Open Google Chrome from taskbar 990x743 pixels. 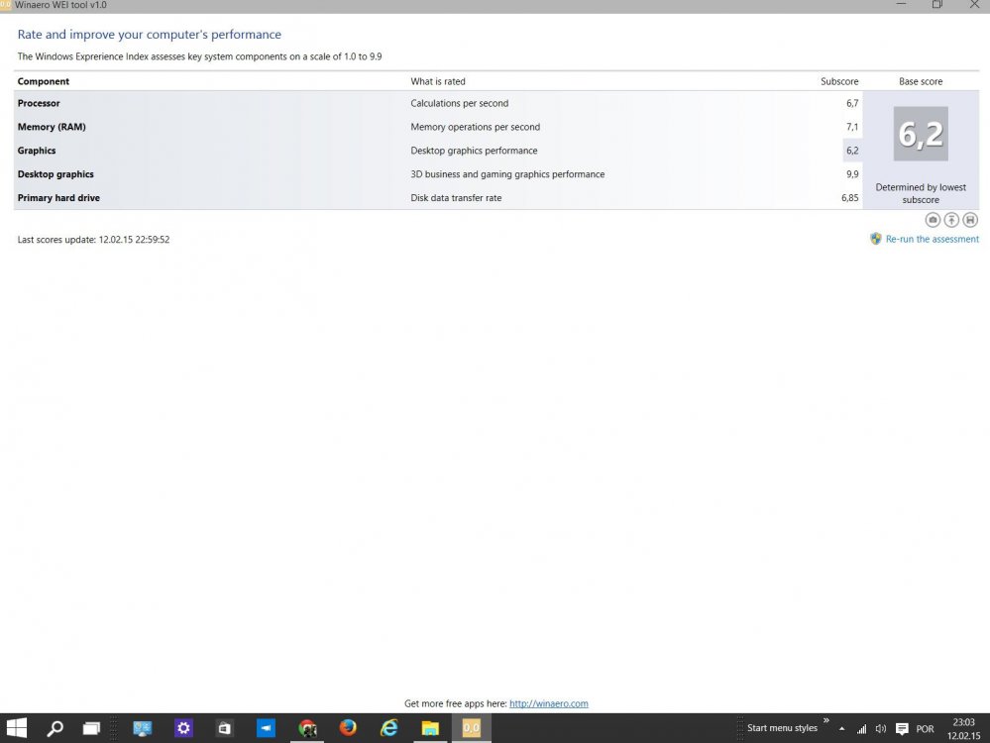pyautogui.click(x=307, y=728)
